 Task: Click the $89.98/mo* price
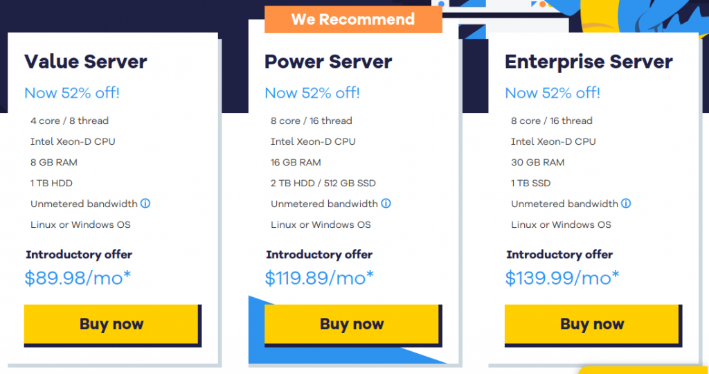(x=78, y=278)
